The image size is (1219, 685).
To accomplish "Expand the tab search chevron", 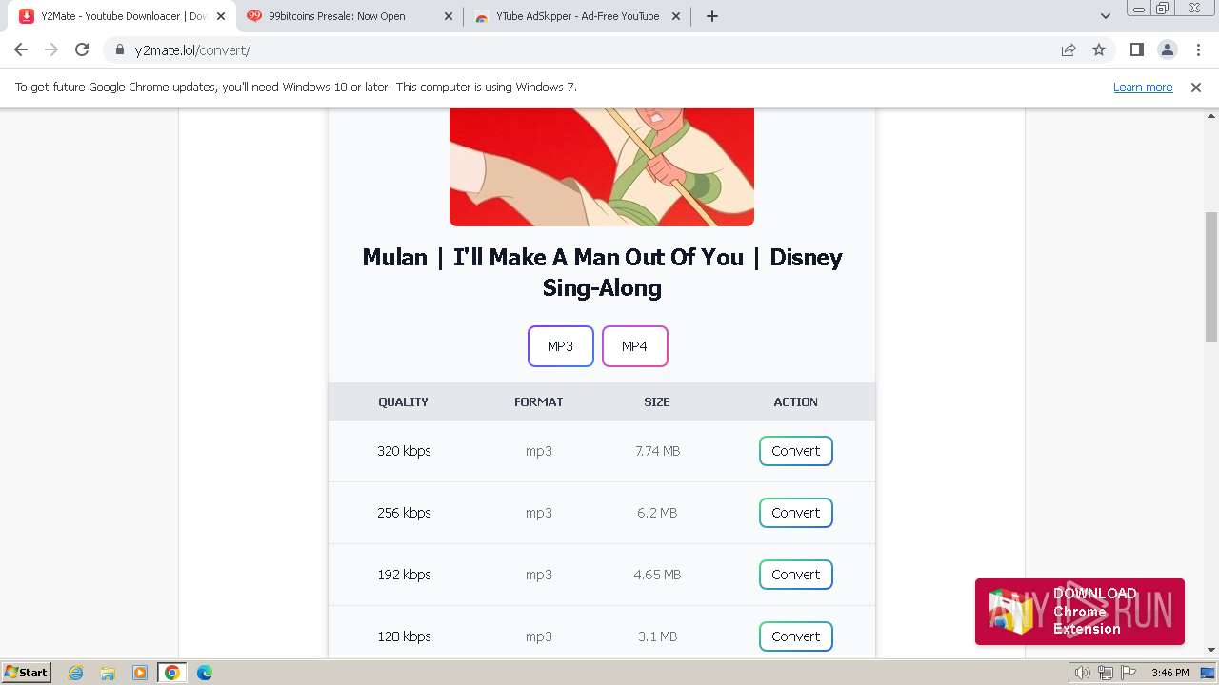I will [x=1105, y=16].
